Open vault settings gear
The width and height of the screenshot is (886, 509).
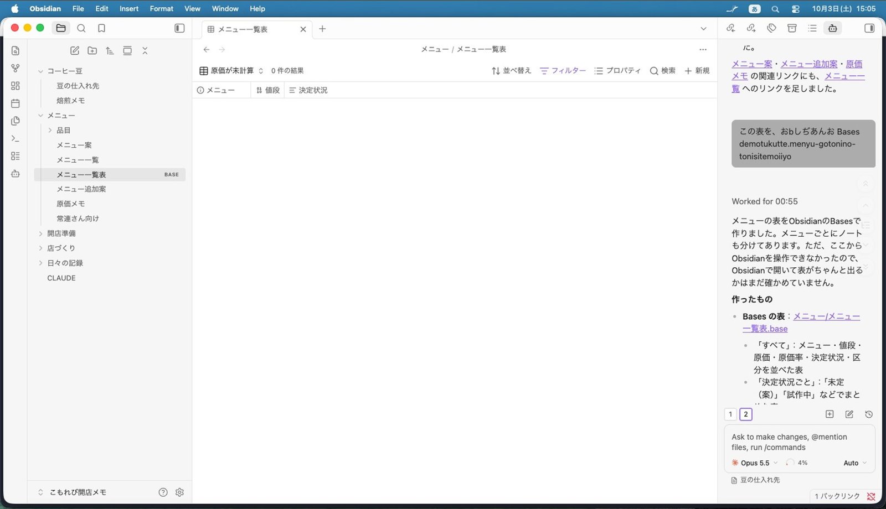click(x=179, y=492)
